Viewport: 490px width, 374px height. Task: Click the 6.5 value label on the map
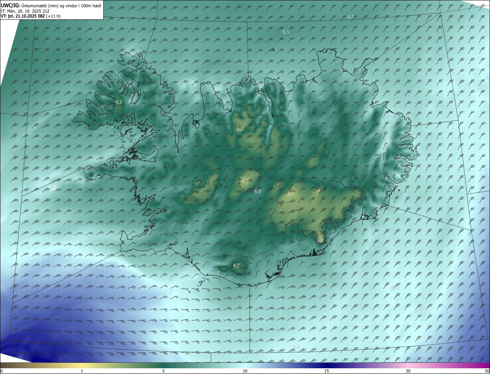click(286, 32)
